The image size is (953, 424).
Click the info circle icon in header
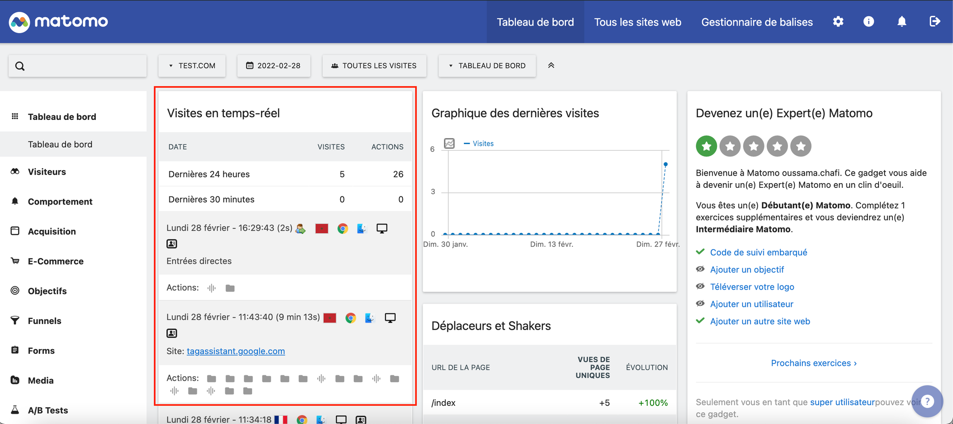(869, 21)
